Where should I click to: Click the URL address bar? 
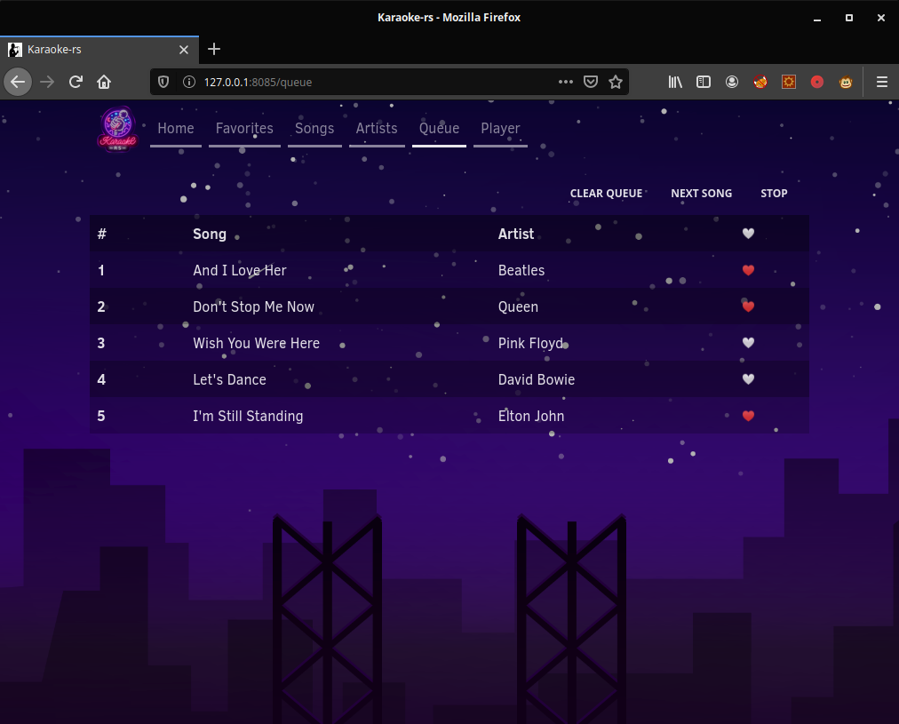(373, 82)
